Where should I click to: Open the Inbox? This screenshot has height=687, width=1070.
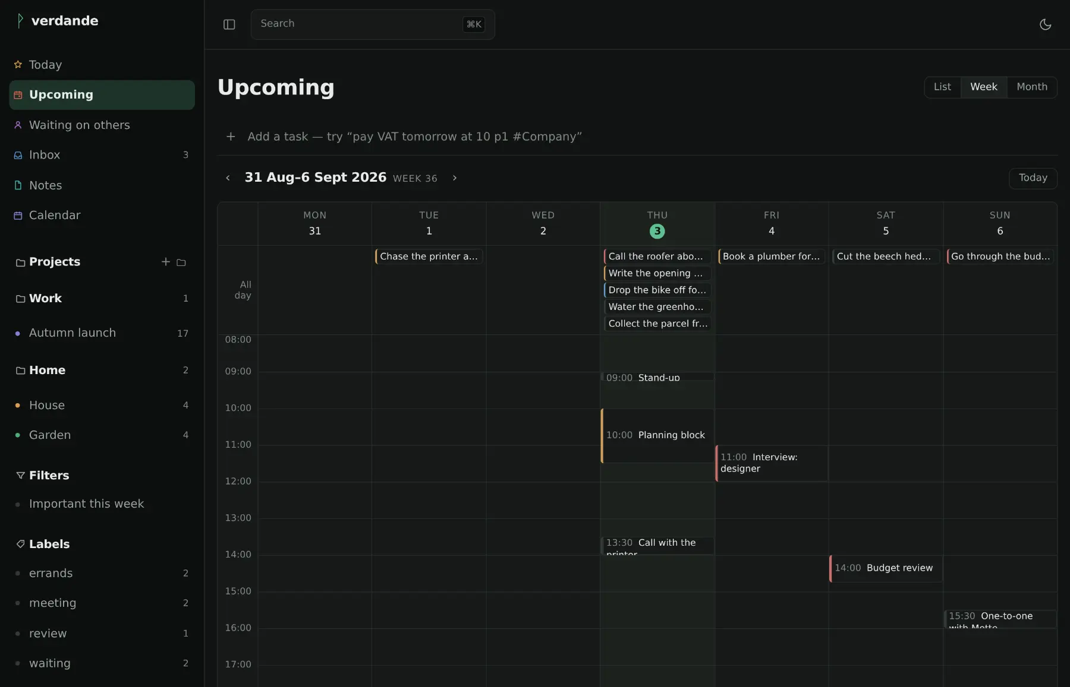click(x=102, y=155)
